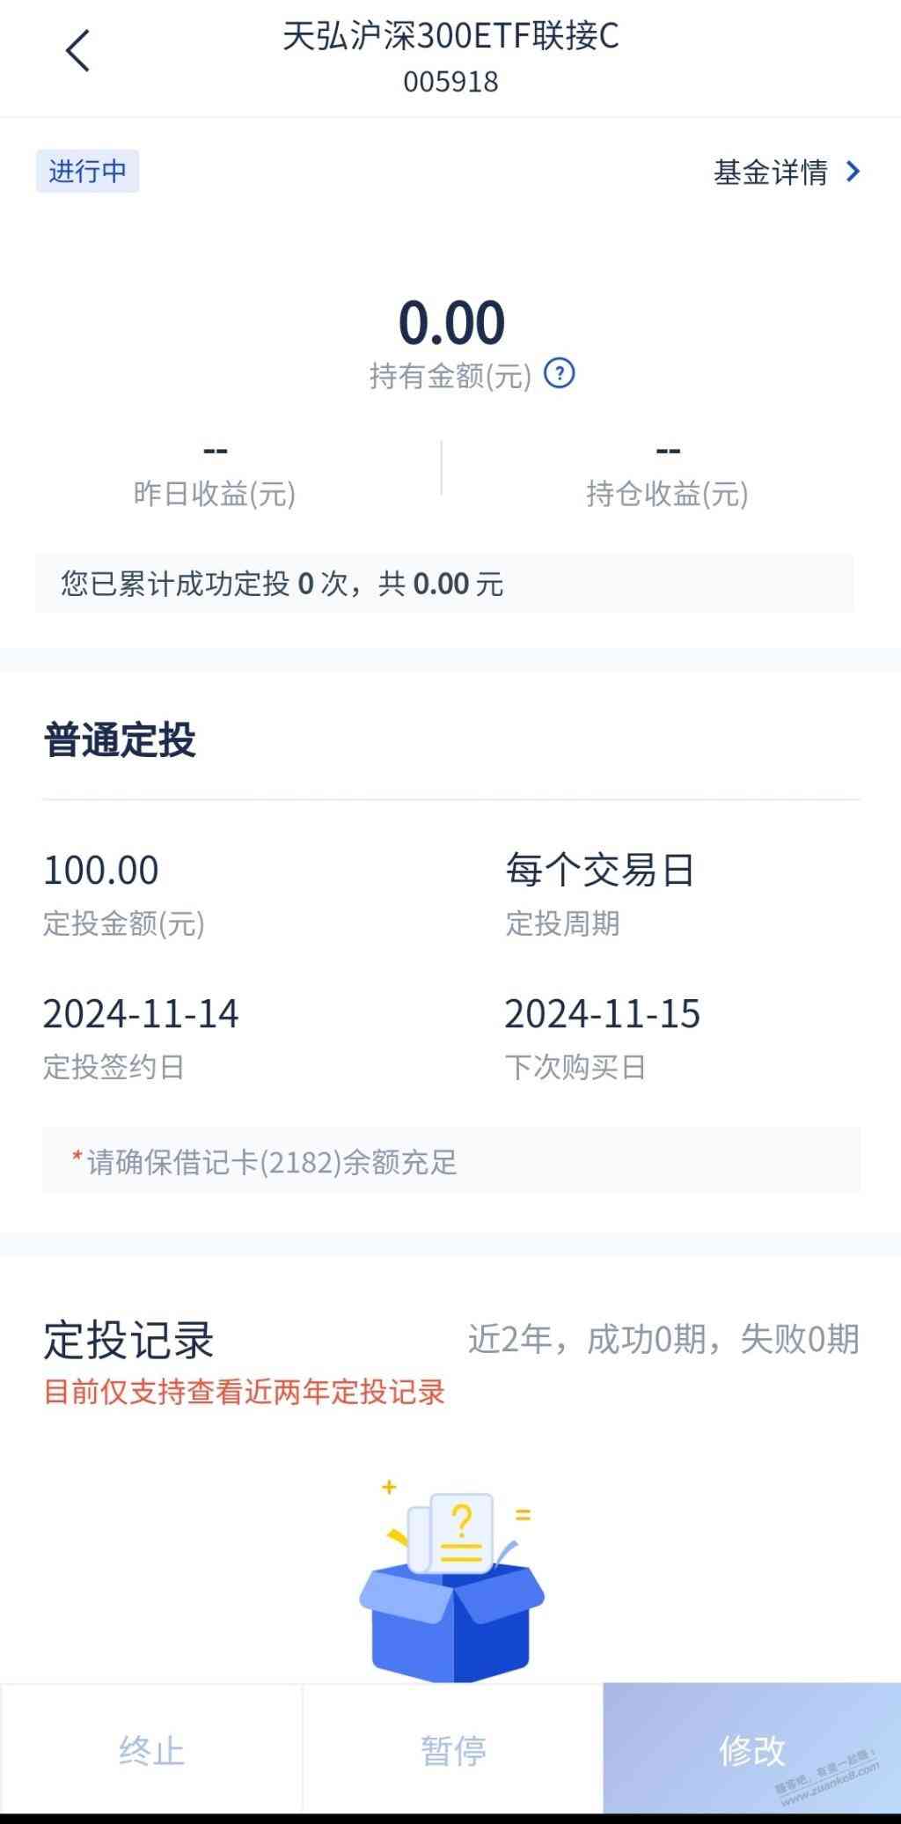Tap the cumulative 定投 summary banner
Screen dimensions: 901x1824
(444, 583)
